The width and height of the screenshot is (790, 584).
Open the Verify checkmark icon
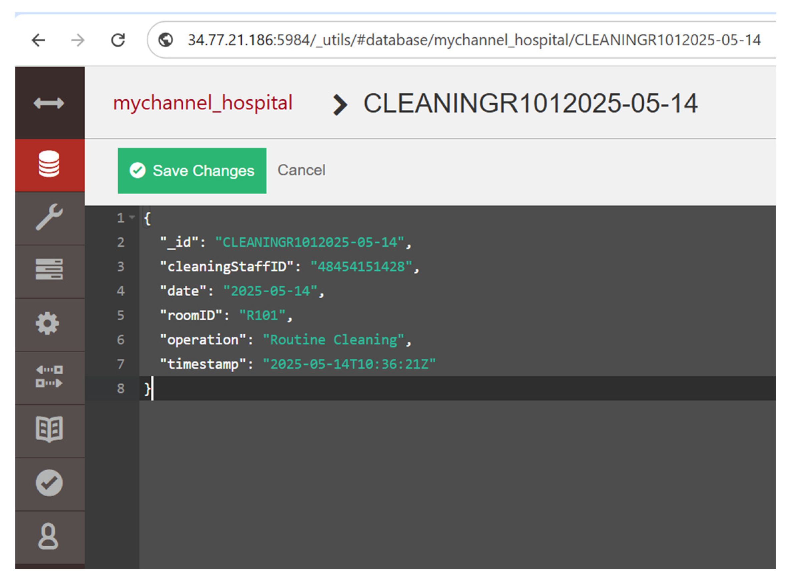pyautogui.click(x=49, y=483)
